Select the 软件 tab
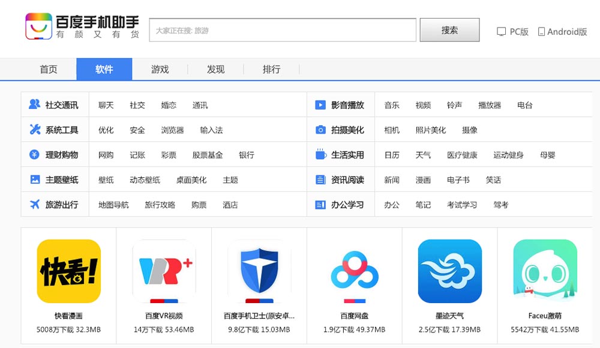The height and width of the screenshot is (348, 600). coord(104,69)
